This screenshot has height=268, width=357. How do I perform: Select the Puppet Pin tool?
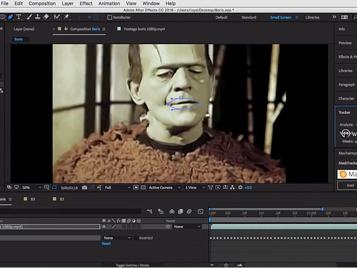(67, 17)
